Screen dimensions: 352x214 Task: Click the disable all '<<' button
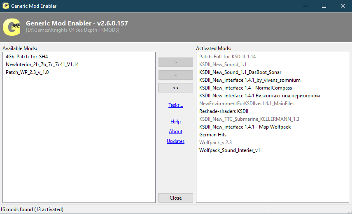click(175, 88)
